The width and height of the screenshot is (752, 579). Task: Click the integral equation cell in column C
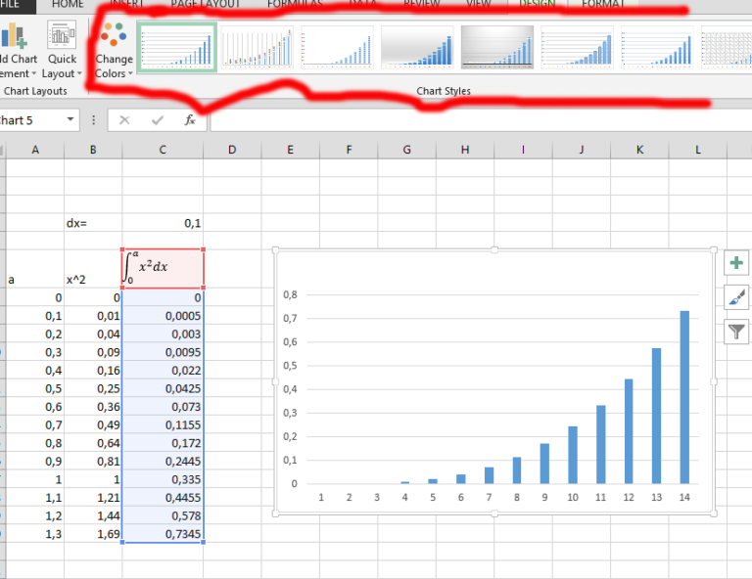coord(163,269)
